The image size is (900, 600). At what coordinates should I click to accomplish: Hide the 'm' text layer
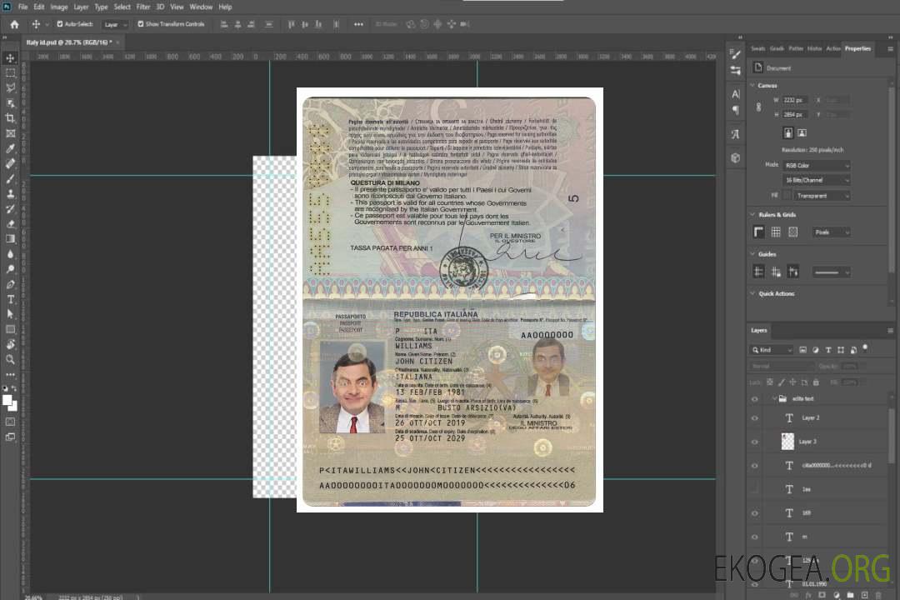pos(755,537)
